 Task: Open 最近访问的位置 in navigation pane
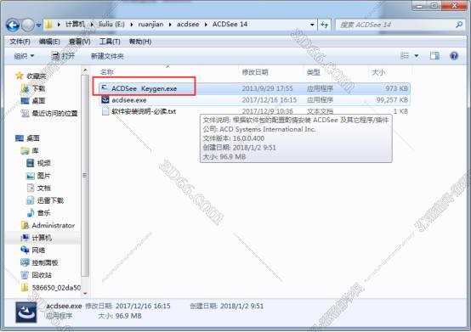point(54,114)
